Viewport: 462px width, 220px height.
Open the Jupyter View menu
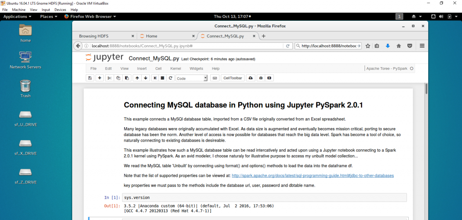pos(125,69)
